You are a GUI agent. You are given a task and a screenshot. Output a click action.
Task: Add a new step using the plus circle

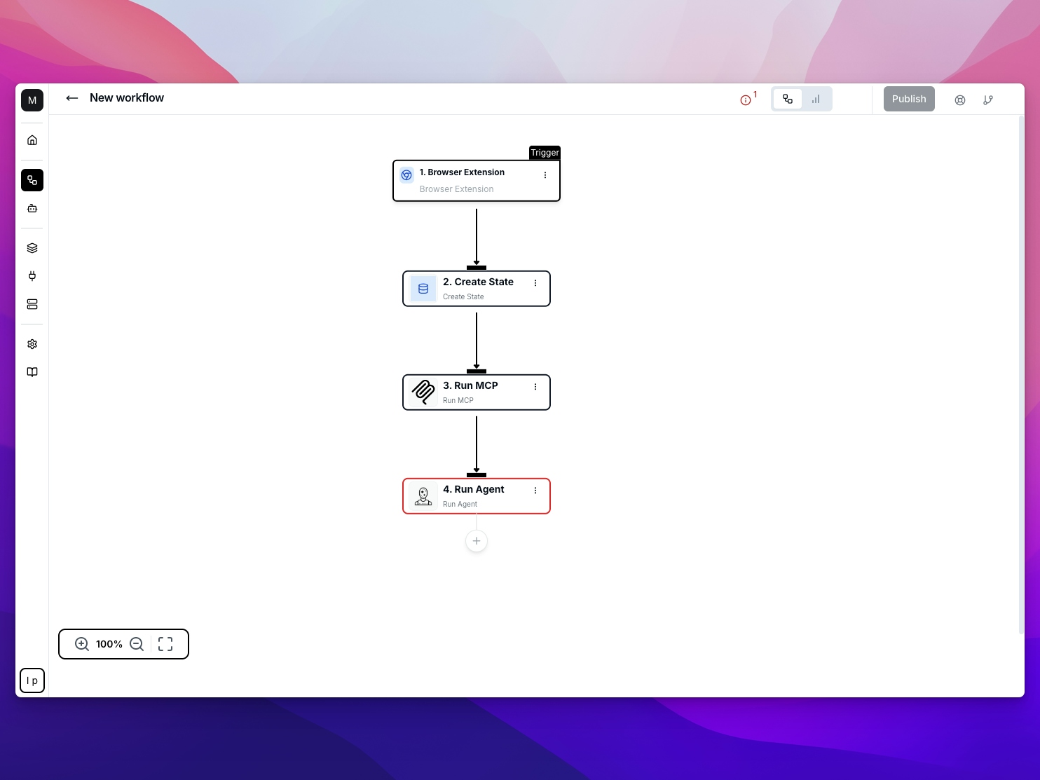pyautogui.click(x=476, y=541)
